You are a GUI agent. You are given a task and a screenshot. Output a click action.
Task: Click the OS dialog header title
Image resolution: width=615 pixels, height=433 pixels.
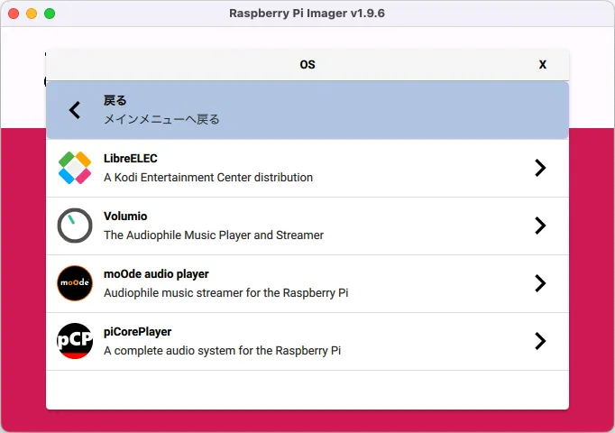307,65
